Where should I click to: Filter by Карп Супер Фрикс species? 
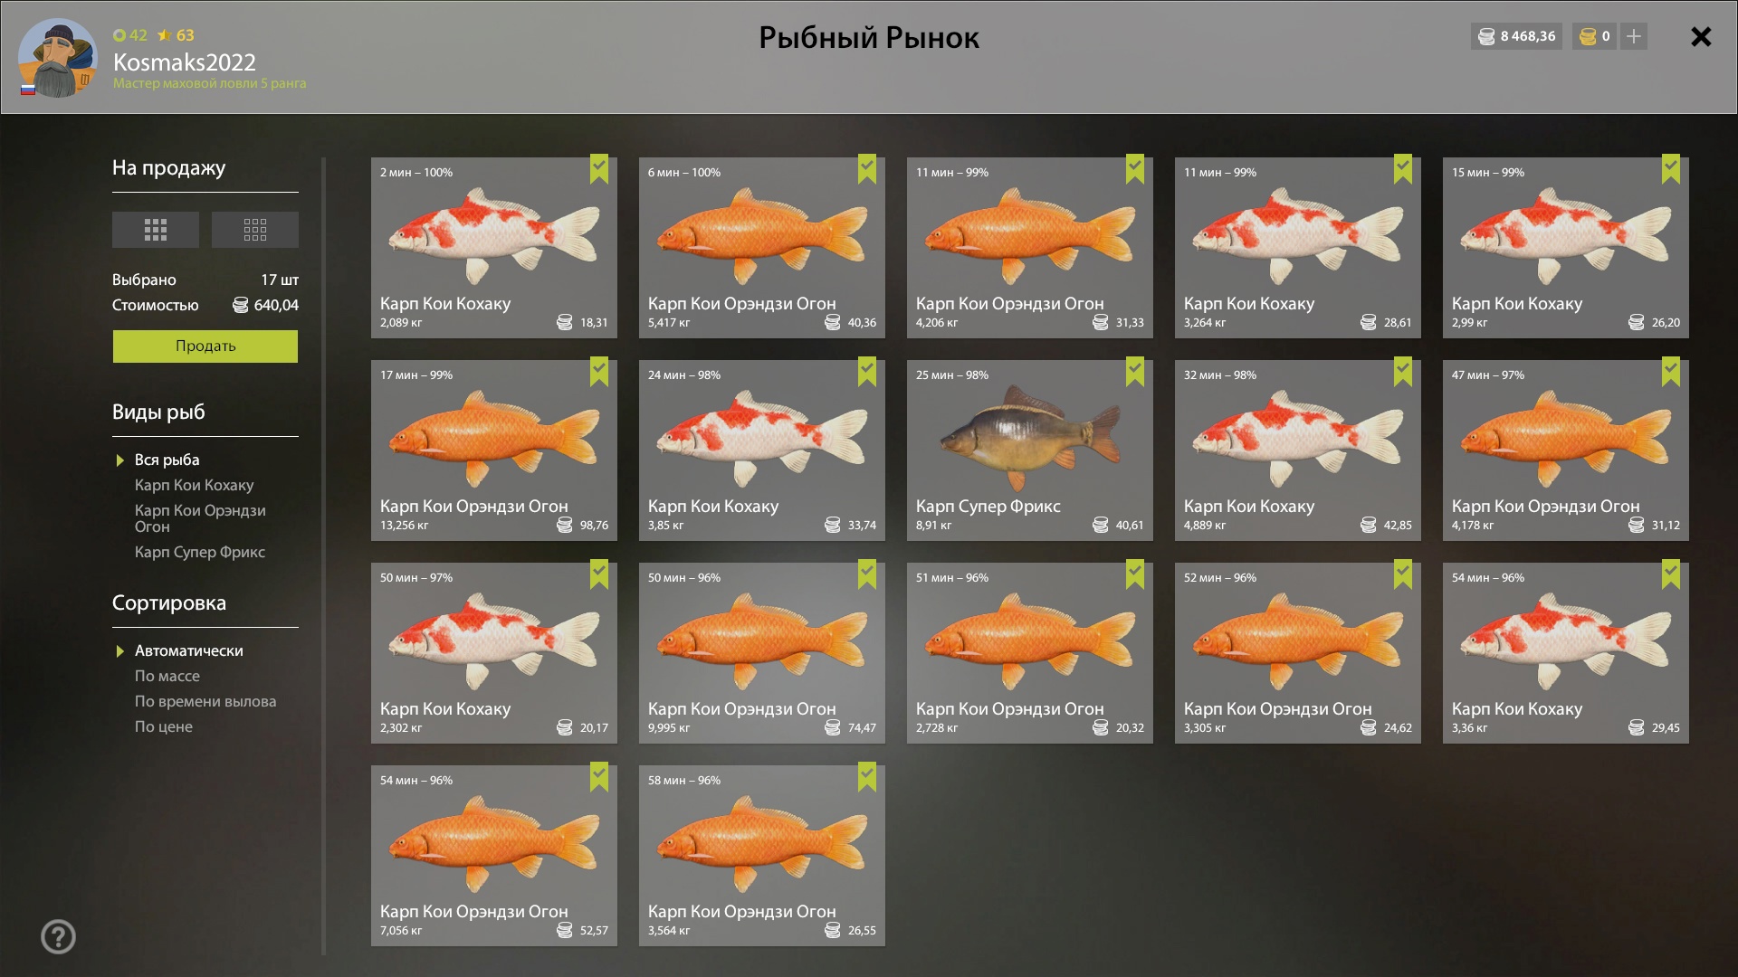point(199,552)
